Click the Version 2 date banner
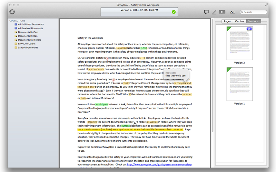 (x=139, y=12)
